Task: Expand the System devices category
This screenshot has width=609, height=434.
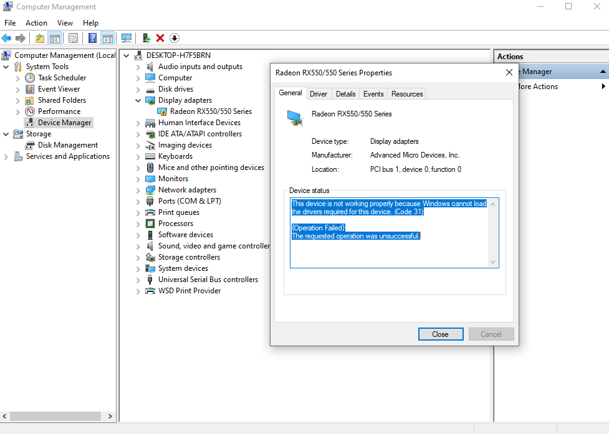Action: 138,269
